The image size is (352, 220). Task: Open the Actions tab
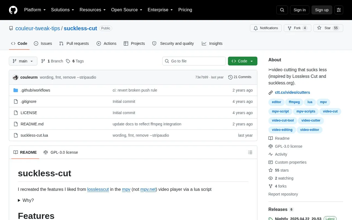tap(106, 43)
